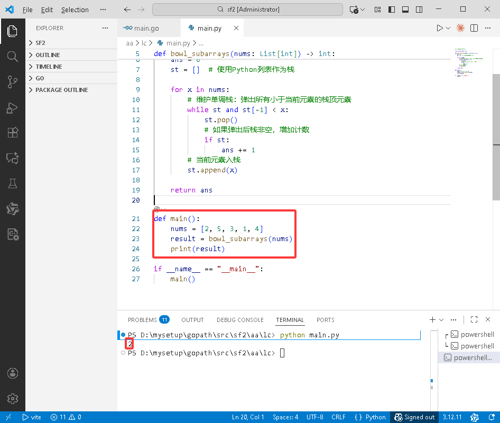Open the run options dropdown arrow
Image resolution: width=500 pixels, height=423 pixels.
(448, 28)
